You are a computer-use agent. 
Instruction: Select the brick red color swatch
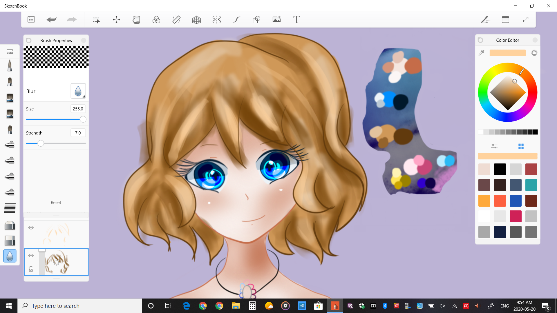click(531, 169)
